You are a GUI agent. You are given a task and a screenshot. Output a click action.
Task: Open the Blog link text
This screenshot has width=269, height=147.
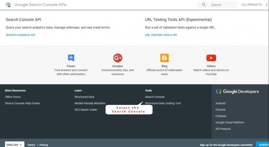coord(164,66)
